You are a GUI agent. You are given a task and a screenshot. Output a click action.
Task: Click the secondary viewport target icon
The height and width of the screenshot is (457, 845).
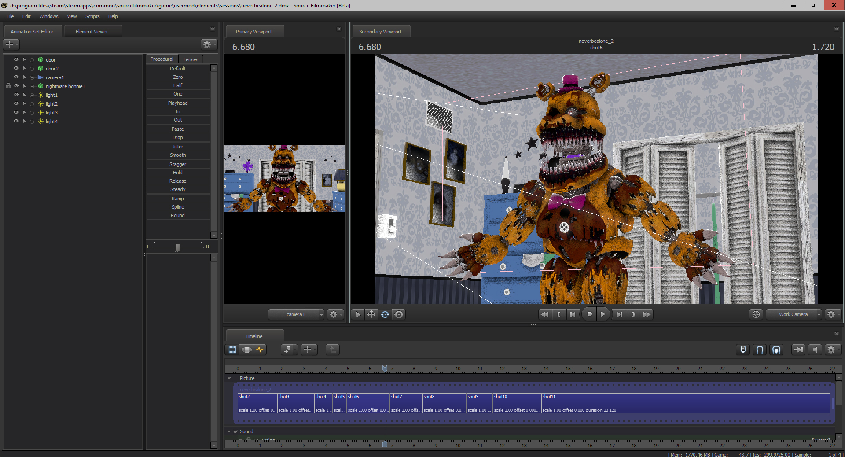coord(756,314)
